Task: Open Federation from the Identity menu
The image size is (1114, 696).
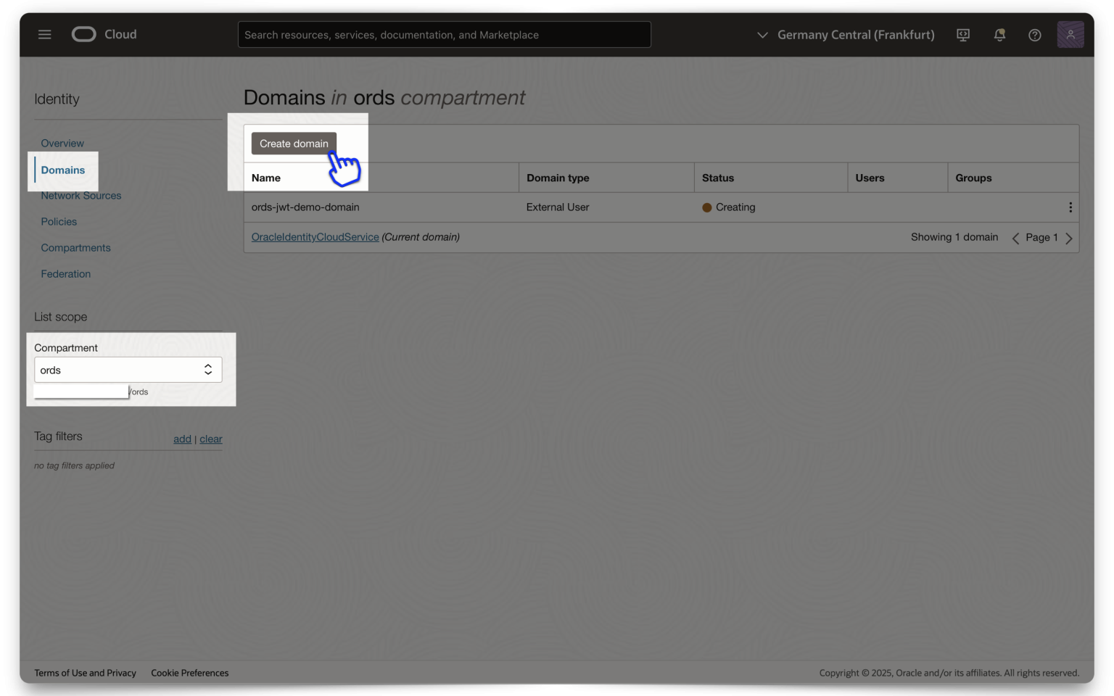Action: pos(65,273)
